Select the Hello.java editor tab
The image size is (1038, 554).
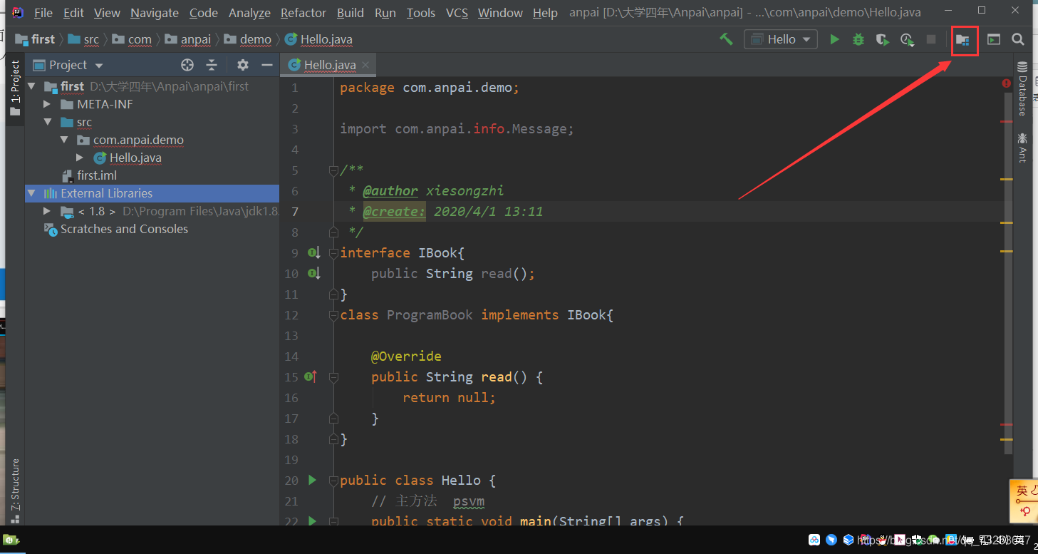click(328, 65)
